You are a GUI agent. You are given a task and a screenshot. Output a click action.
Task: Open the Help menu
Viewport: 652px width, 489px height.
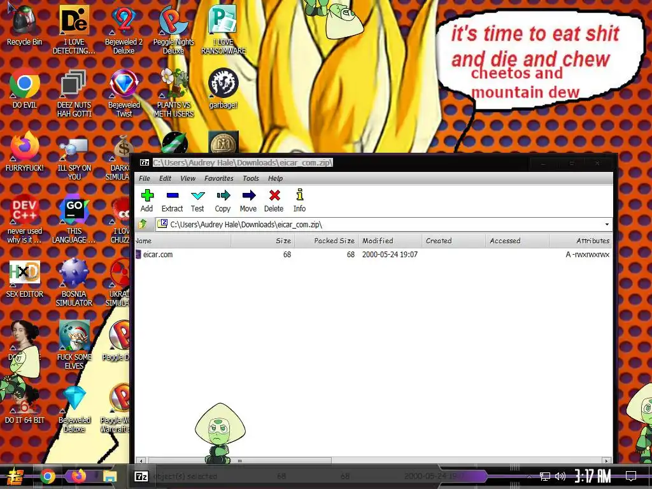[x=275, y=178]
